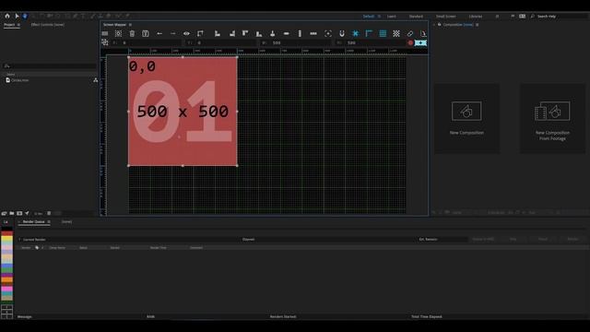
Task: Open the Screen Mapper panel menu
Action: pos(131,25)
